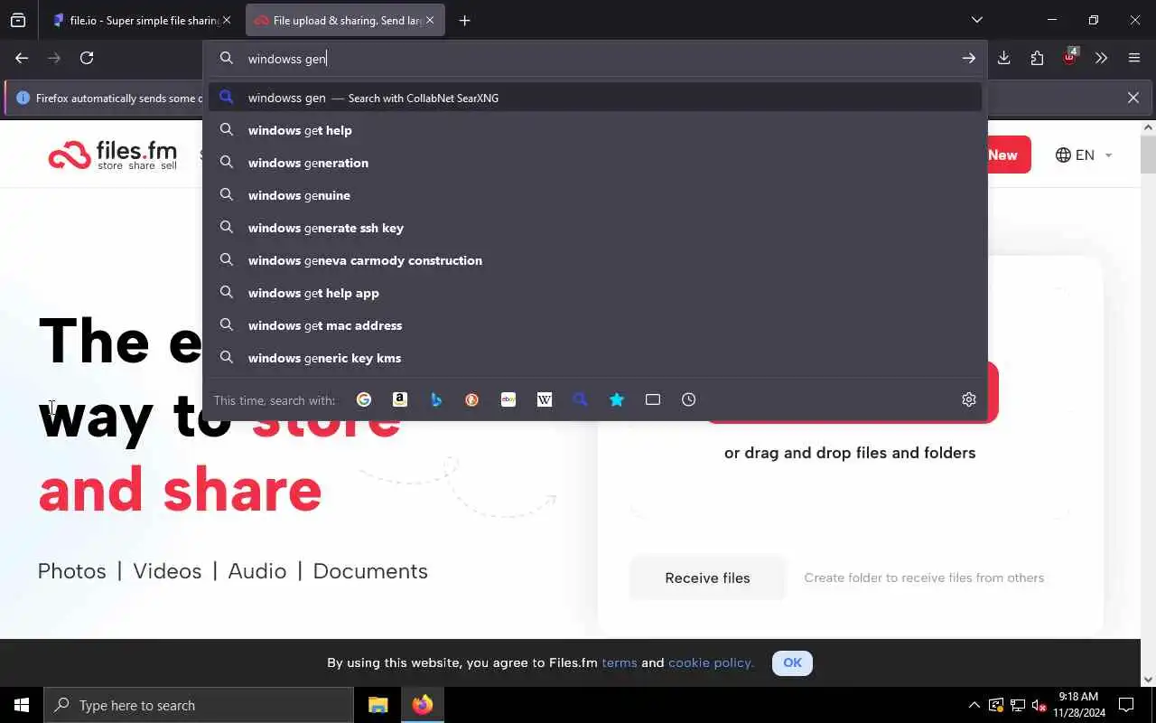The height and width of the screenshot is (723, 1156).
Task: Select suggestion 'windows get help app'
Action: (x=595, y=293)
